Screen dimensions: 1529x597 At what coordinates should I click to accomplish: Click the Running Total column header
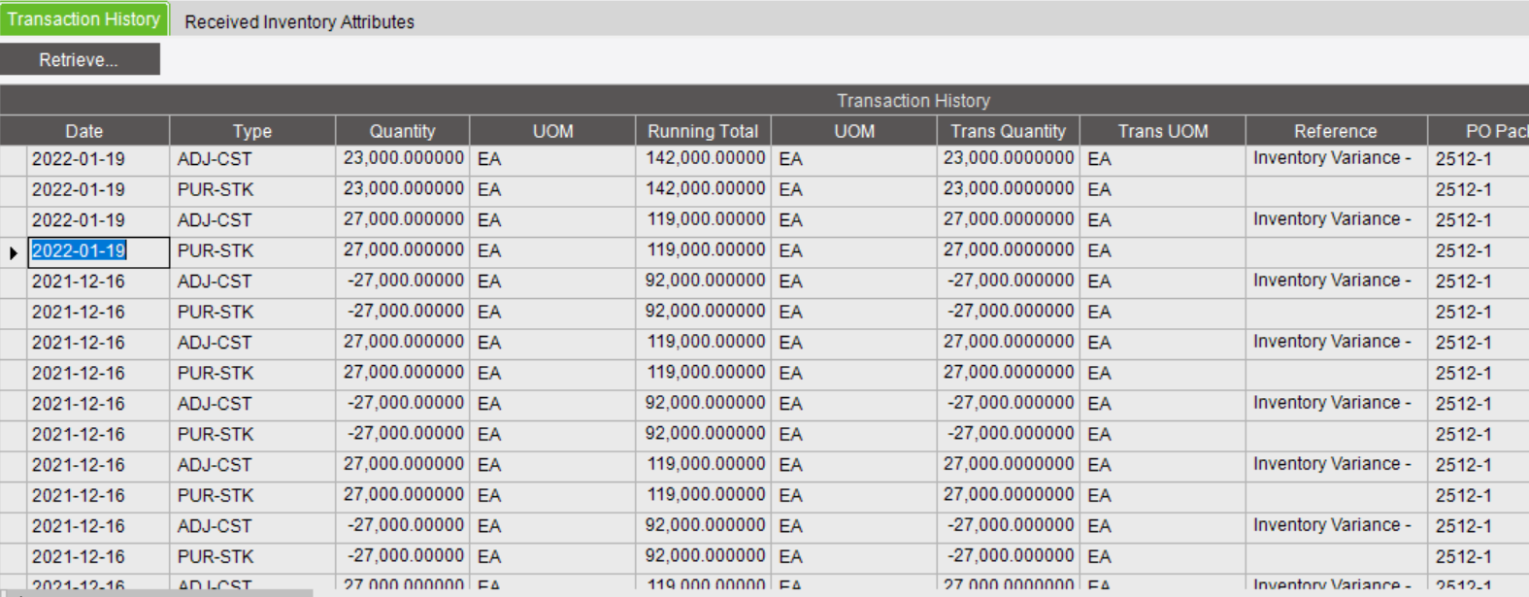(703, 131)
